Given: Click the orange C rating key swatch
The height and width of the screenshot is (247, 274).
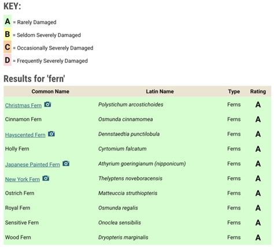Looking at the screenshot, I should click(x=8, y=47).
